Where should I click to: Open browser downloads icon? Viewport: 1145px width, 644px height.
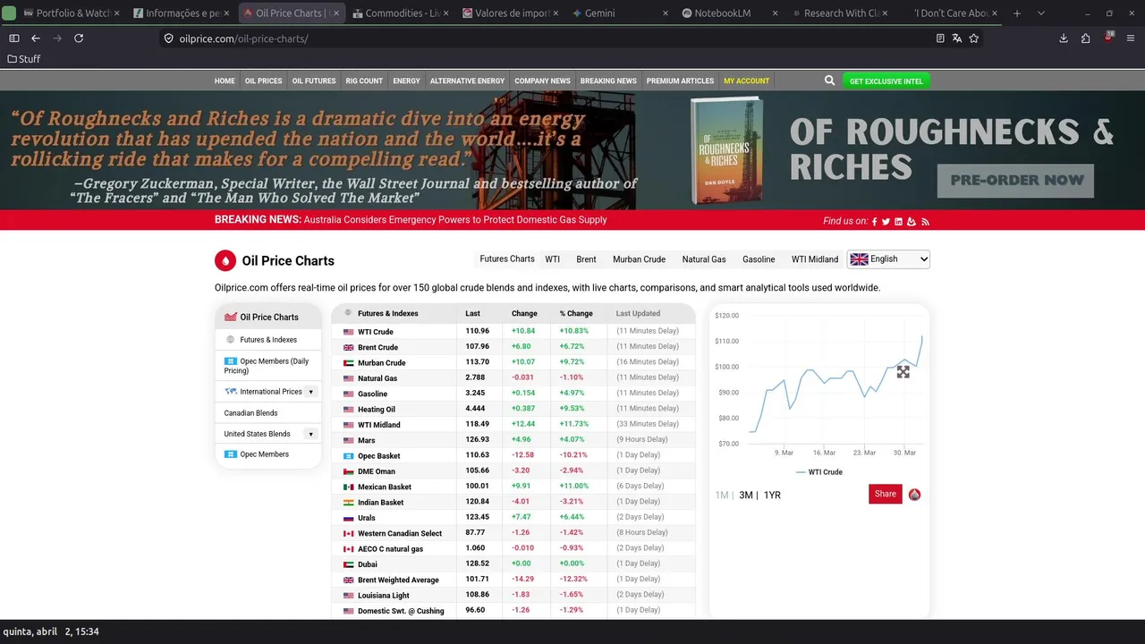click(x=1064, y=38)
